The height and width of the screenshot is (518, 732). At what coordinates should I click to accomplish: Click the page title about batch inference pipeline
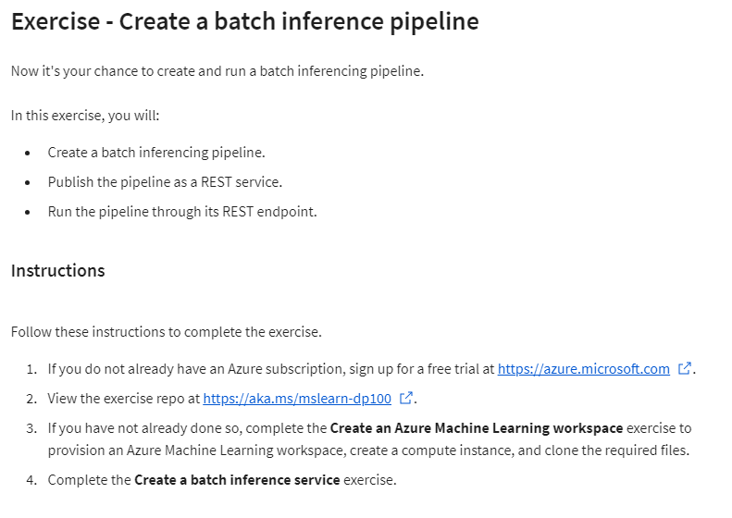(244, 21)
